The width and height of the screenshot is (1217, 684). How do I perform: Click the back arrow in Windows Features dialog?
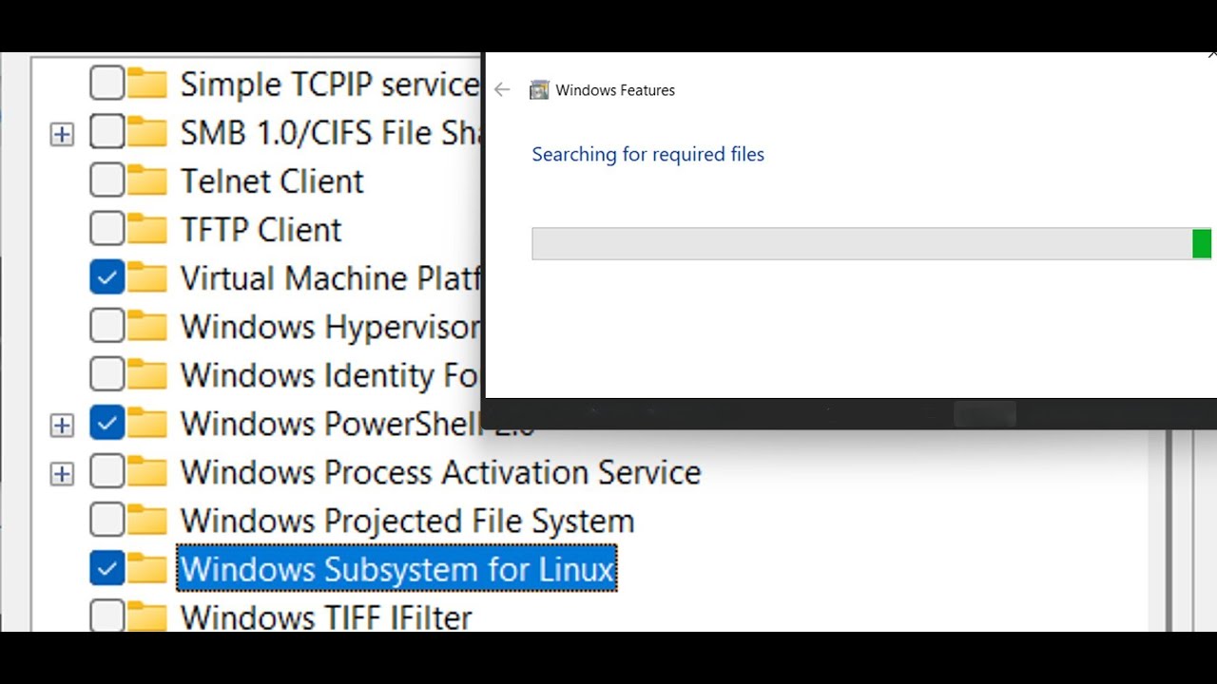(502, 90)
